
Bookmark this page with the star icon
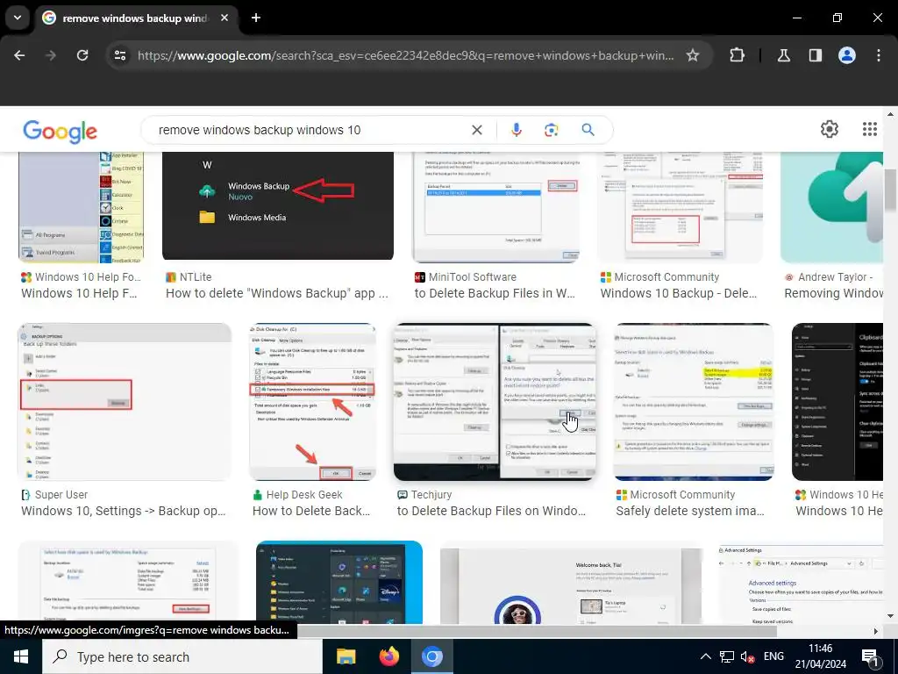pyautogui.click(x=693, y=55)
